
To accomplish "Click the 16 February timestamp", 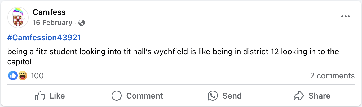I will (x=52, y=23).
